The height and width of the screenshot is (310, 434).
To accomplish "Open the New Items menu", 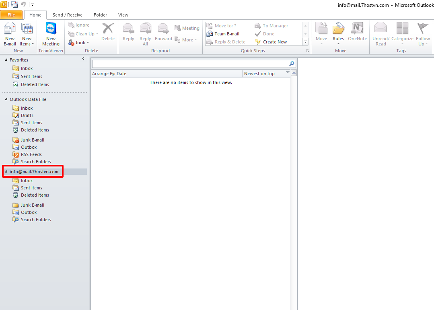I will click(27, 34).
